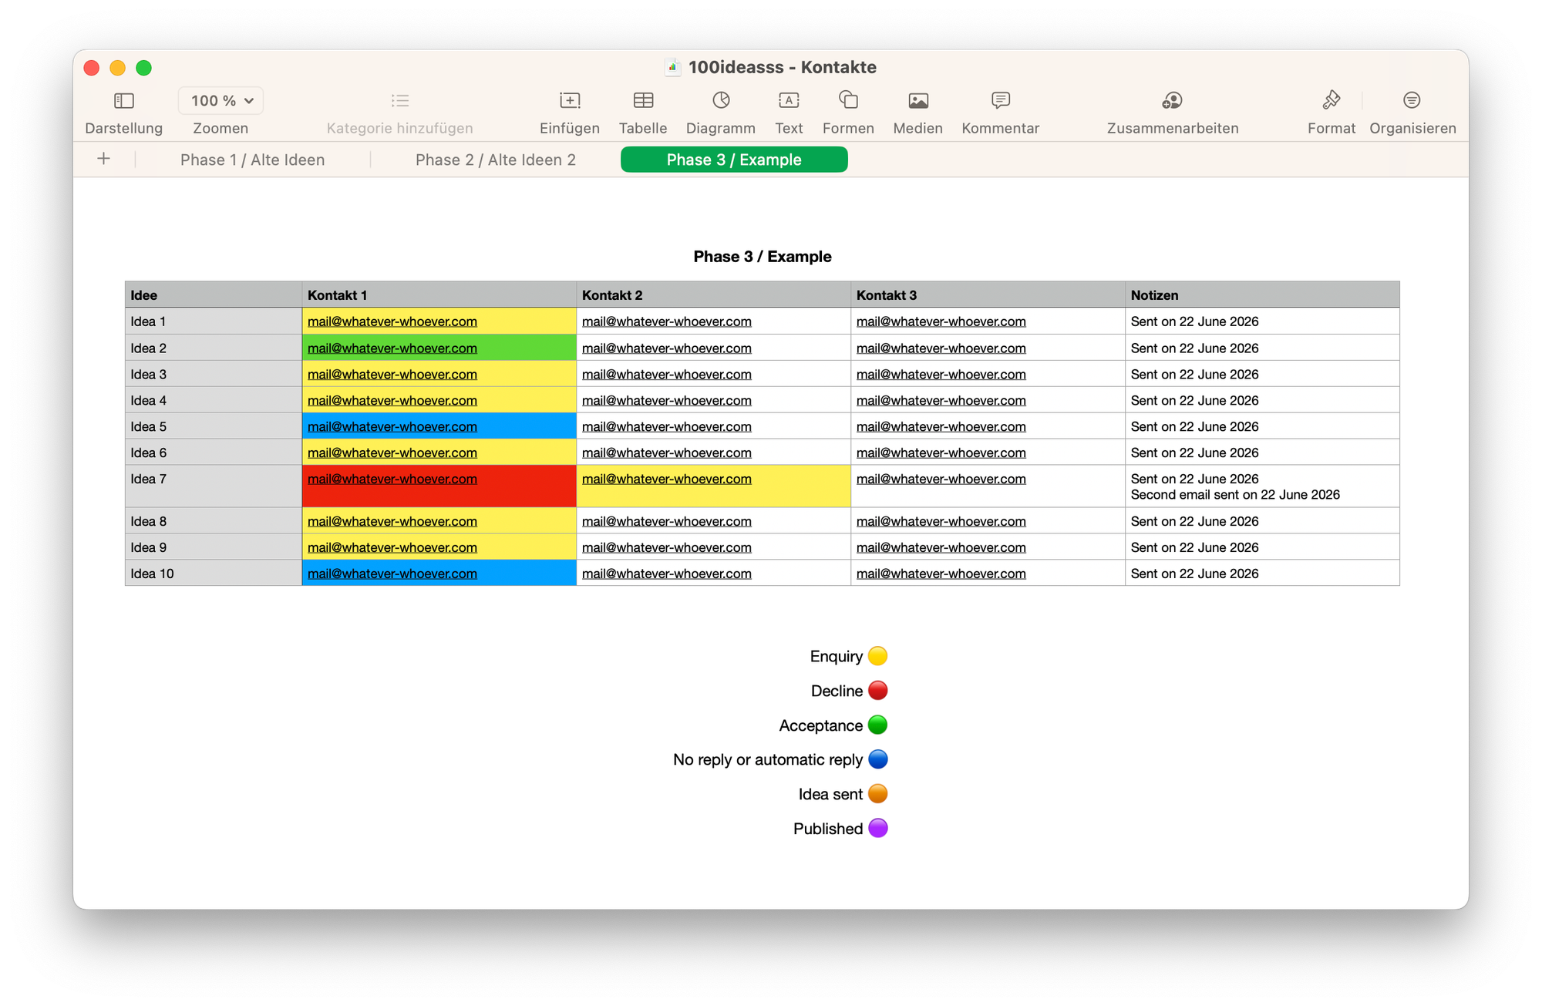The height and width of the screenshot is (1006, 1542).
Task: Select the Notizen cell for Idea 1
Action: click(x=1263, y=321)
